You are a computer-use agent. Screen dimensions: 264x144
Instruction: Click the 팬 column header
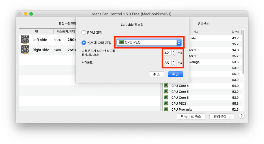click(37, 31)
